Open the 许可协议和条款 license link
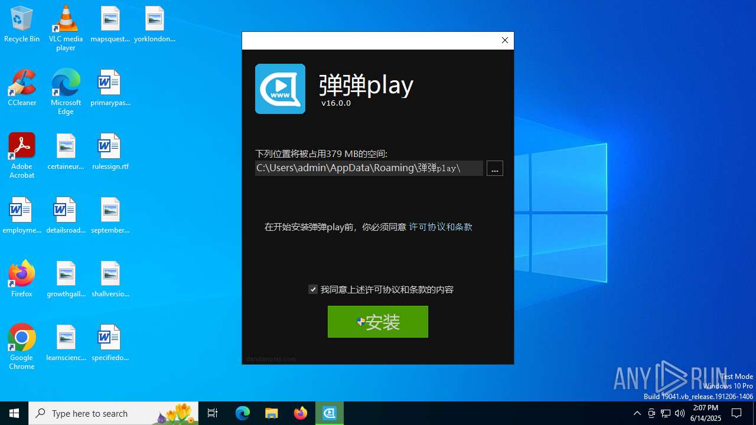Image resolution: width=756 pixels, height=425 pixels. point(441,227)
